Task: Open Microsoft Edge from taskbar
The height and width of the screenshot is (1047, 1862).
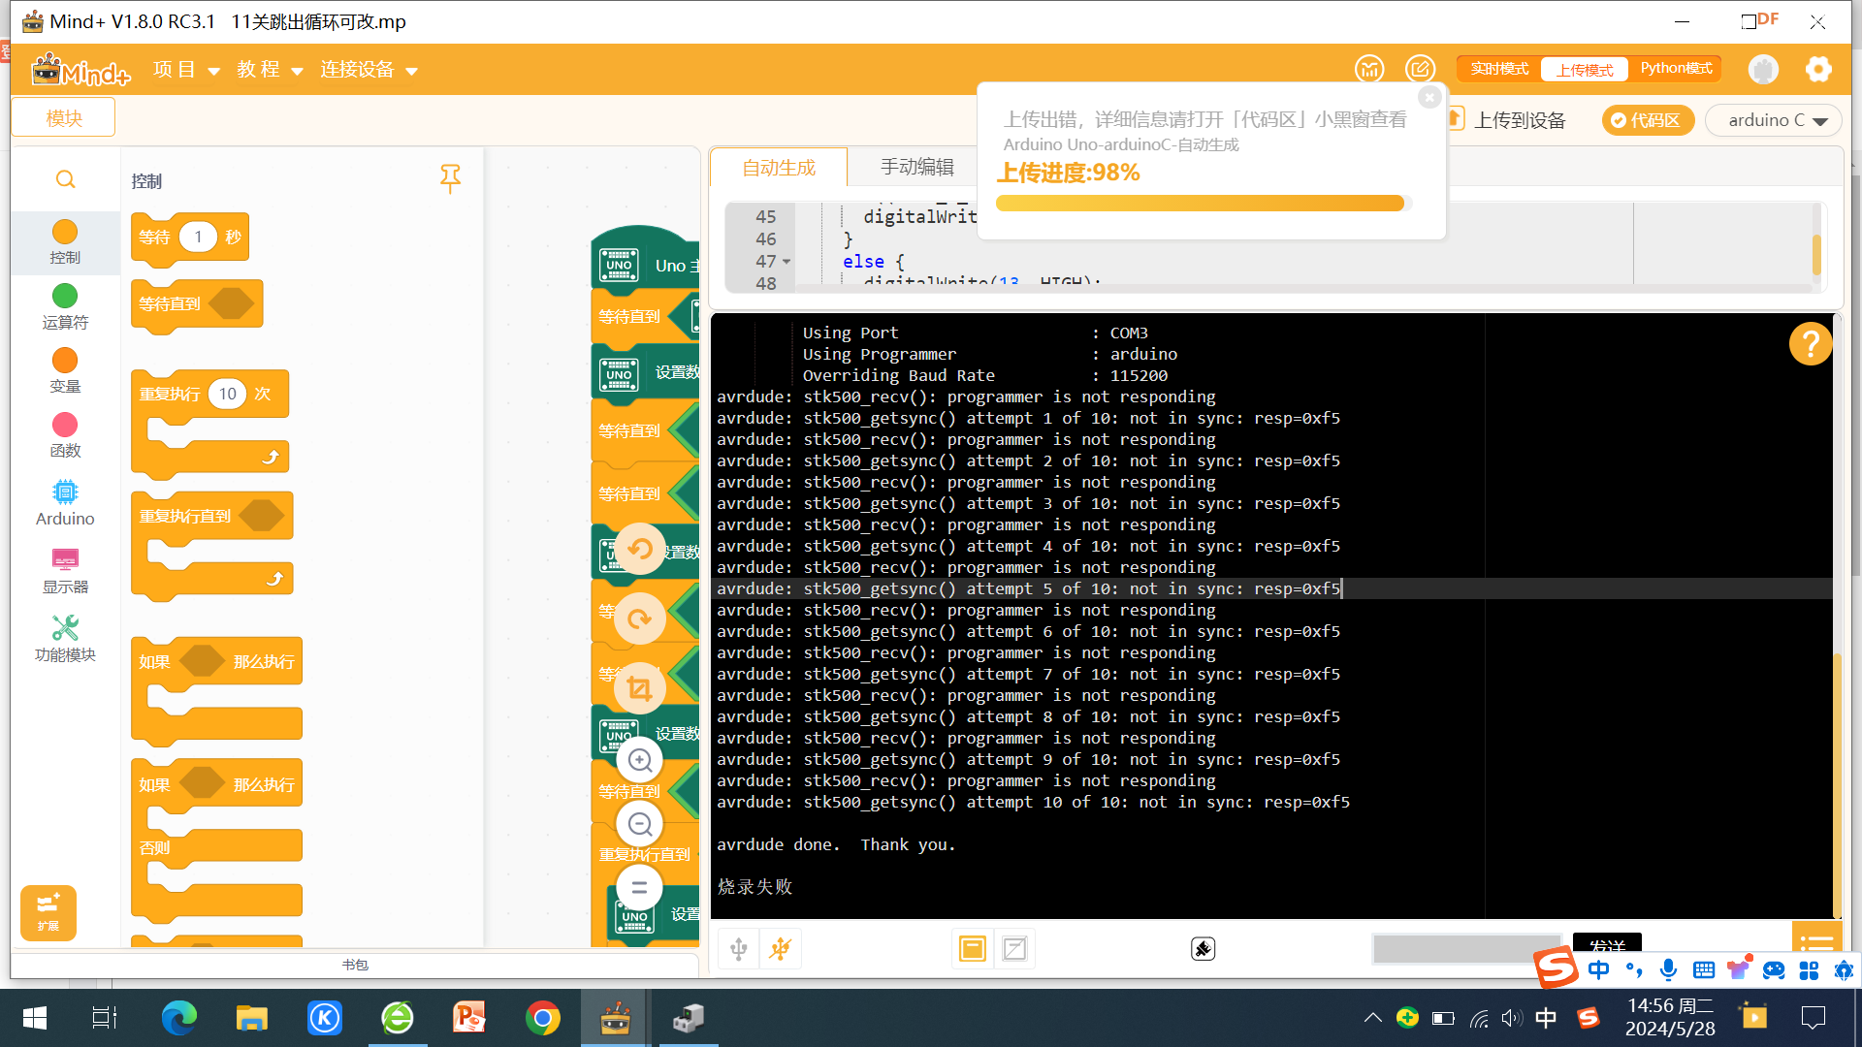Action: 178,1018
